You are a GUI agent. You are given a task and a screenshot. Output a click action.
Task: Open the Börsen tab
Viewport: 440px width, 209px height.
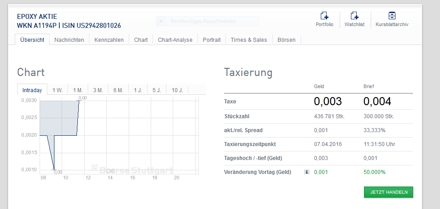pyautogui.click(x=287, y=40)
